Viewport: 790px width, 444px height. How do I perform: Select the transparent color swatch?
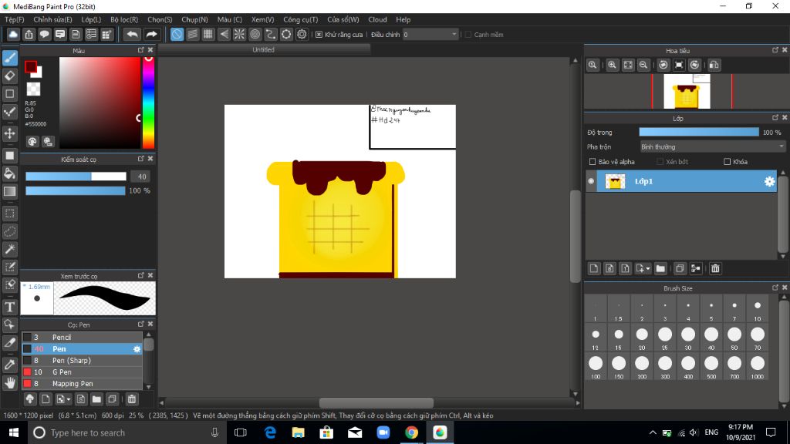(x=33, y=89)
